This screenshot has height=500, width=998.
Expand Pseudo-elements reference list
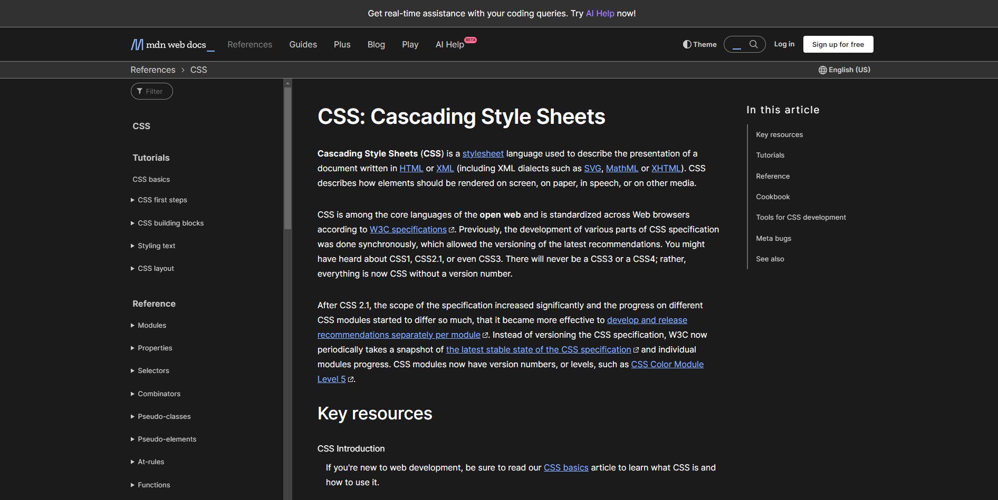point(164,439)
